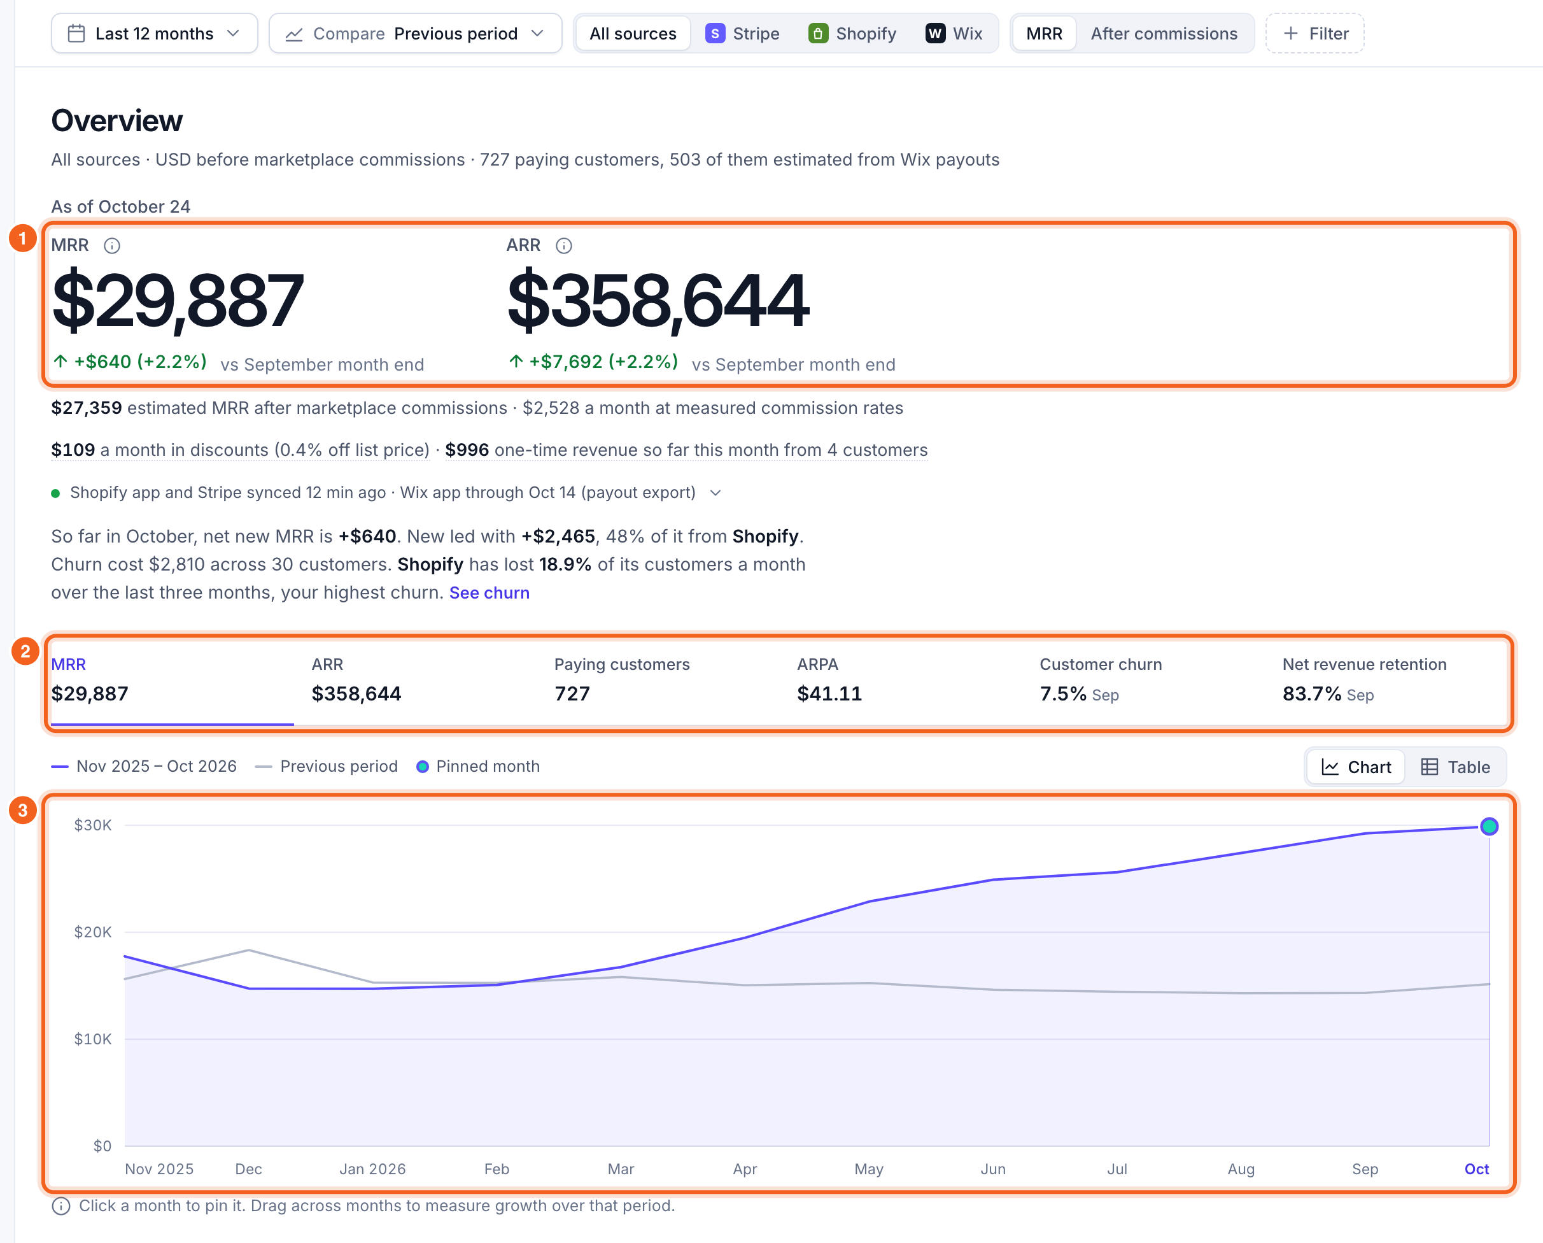1543x1243 pixels.
Task: Switch to After commissions view
Action: (x=1164, y=34)
